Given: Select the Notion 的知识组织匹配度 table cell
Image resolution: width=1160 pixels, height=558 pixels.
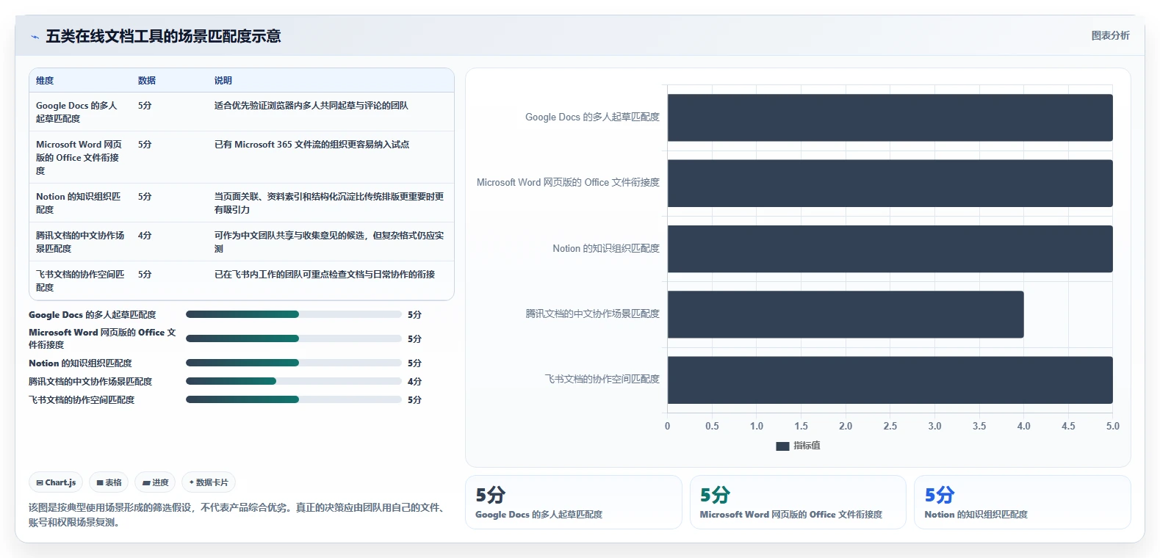Looking at the screenshot, I should tap(79, 203).
